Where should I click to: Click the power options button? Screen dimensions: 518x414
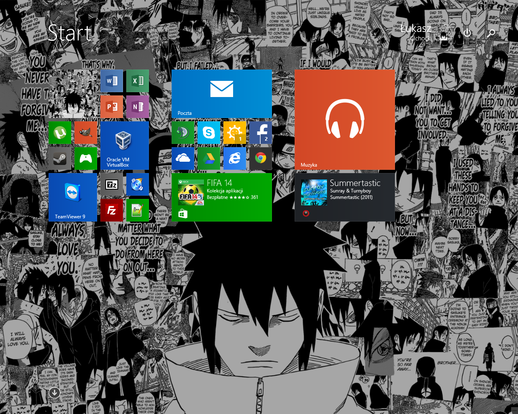[467, 33]
